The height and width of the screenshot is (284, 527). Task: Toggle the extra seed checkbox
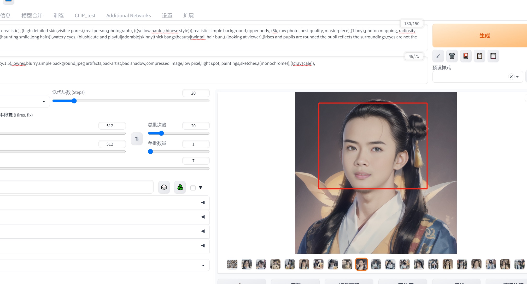coord(193,188)
